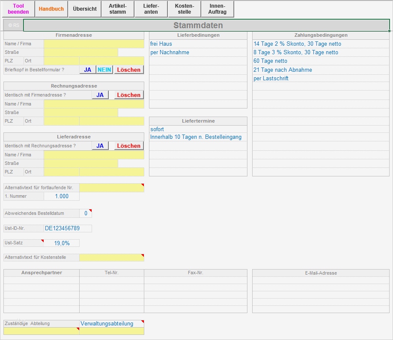Select the Rechnungsadresse Ort field
Image resolution: width=393 pixels, height=340 pixels.
[x=112, y=121]
